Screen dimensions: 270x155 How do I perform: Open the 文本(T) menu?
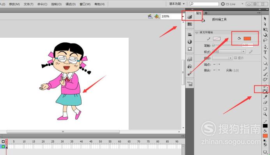coord(28,4)
